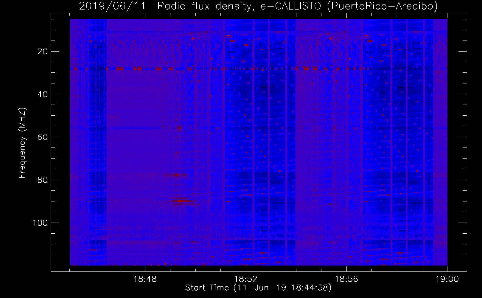Image resolution: width=482 pixels, height=298 pixels.
Task: Click the red burst feature near 78 MHz
Action: point(176,175)
